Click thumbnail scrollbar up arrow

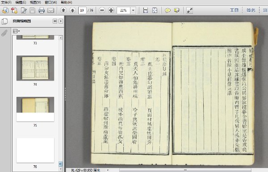pos(61,38)
